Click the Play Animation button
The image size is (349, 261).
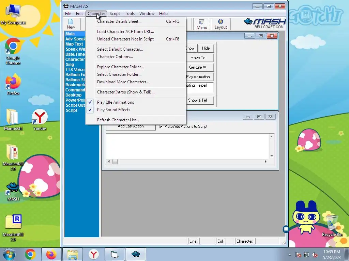200,77
